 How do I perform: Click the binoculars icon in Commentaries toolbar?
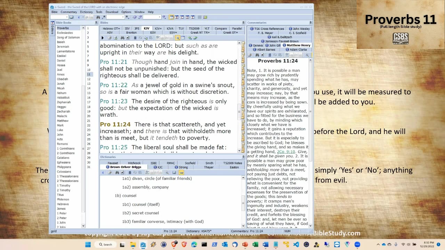pos(257,55)
